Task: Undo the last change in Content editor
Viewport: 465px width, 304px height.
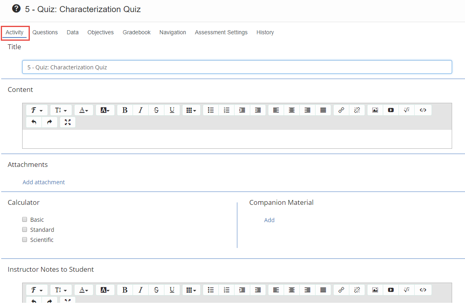Action: [x=34, y=122]
